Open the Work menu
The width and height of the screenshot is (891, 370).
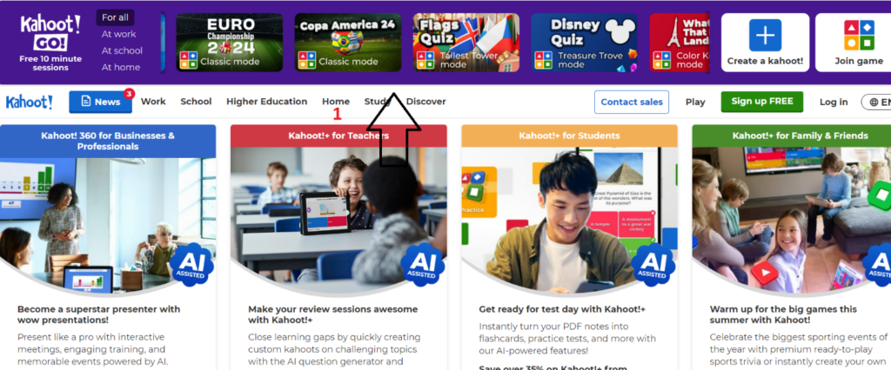[153, 102]
